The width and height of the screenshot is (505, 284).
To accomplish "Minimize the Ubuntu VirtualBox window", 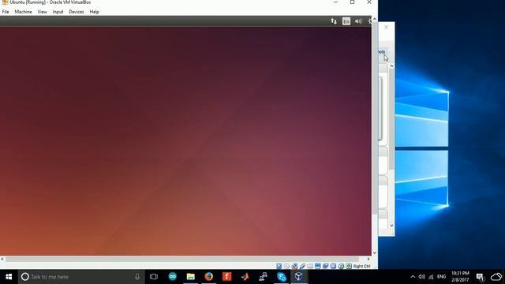I will coord(335,2).
